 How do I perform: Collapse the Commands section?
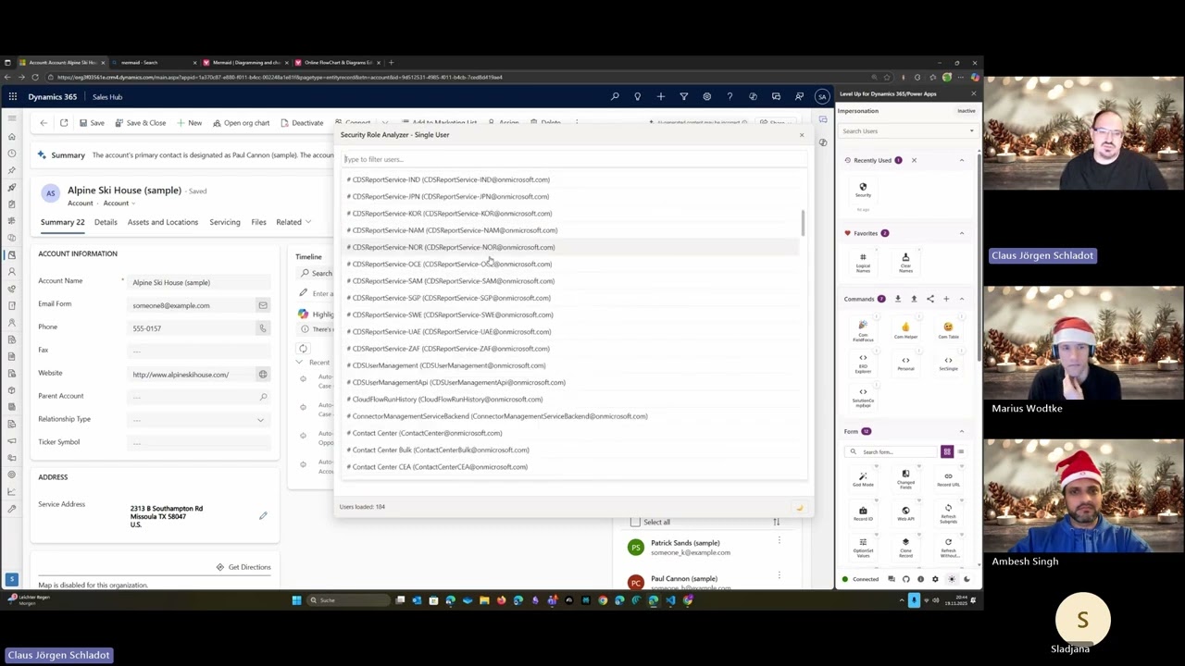coord(961,299)
